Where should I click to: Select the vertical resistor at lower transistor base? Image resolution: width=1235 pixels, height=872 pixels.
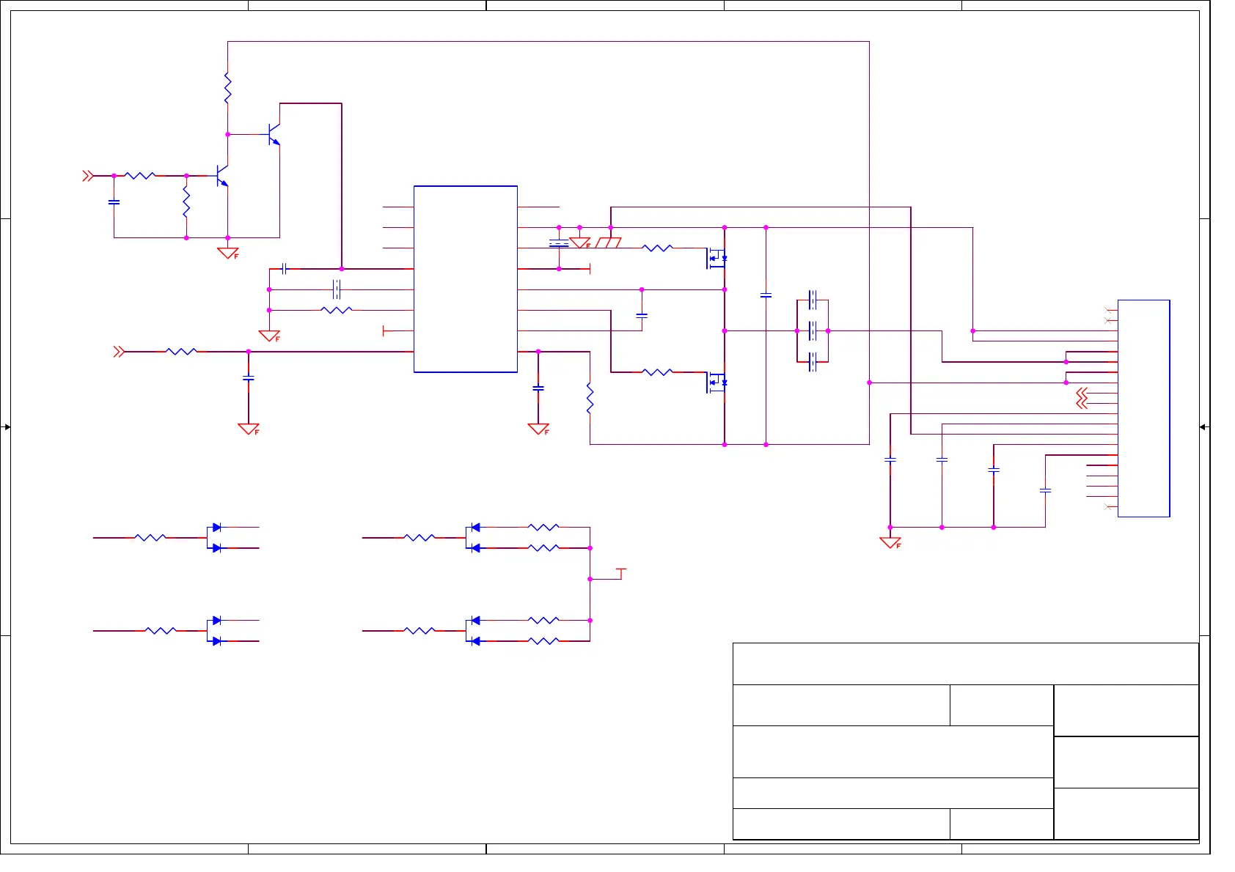[186, 202]
